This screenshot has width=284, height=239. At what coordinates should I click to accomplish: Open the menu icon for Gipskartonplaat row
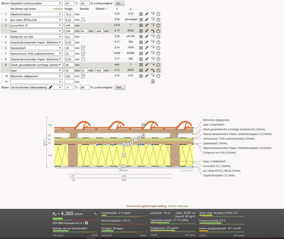(141, 14)
